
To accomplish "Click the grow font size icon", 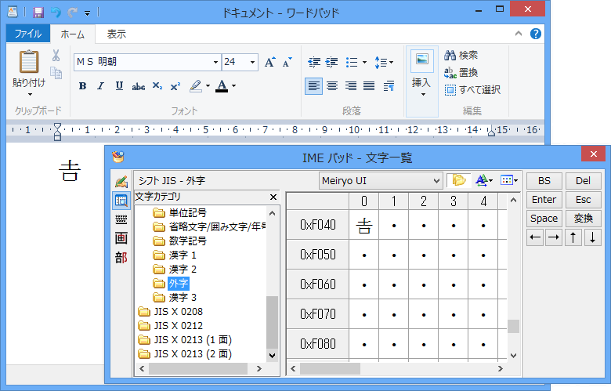I will pos(269,62).
